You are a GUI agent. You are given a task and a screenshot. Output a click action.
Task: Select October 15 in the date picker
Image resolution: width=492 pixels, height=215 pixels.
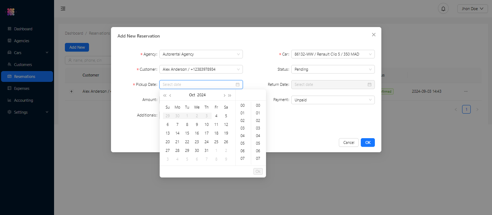pos(187,133)
